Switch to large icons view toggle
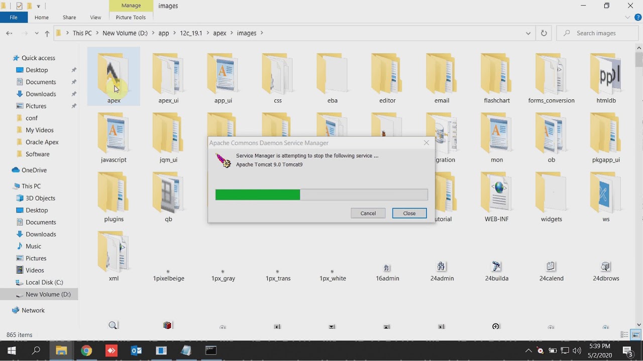The image size is (643, 361). click(635, 335)
